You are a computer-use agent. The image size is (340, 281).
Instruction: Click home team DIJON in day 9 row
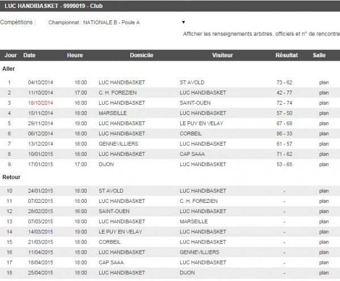[x=106, y=164]
